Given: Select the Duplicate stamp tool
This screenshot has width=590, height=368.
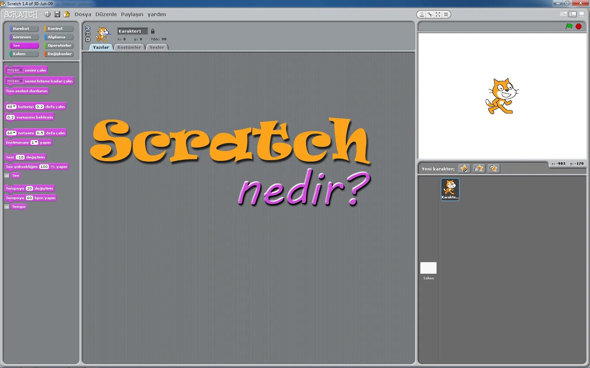Looking at the screenshot, I should (422, 14).
